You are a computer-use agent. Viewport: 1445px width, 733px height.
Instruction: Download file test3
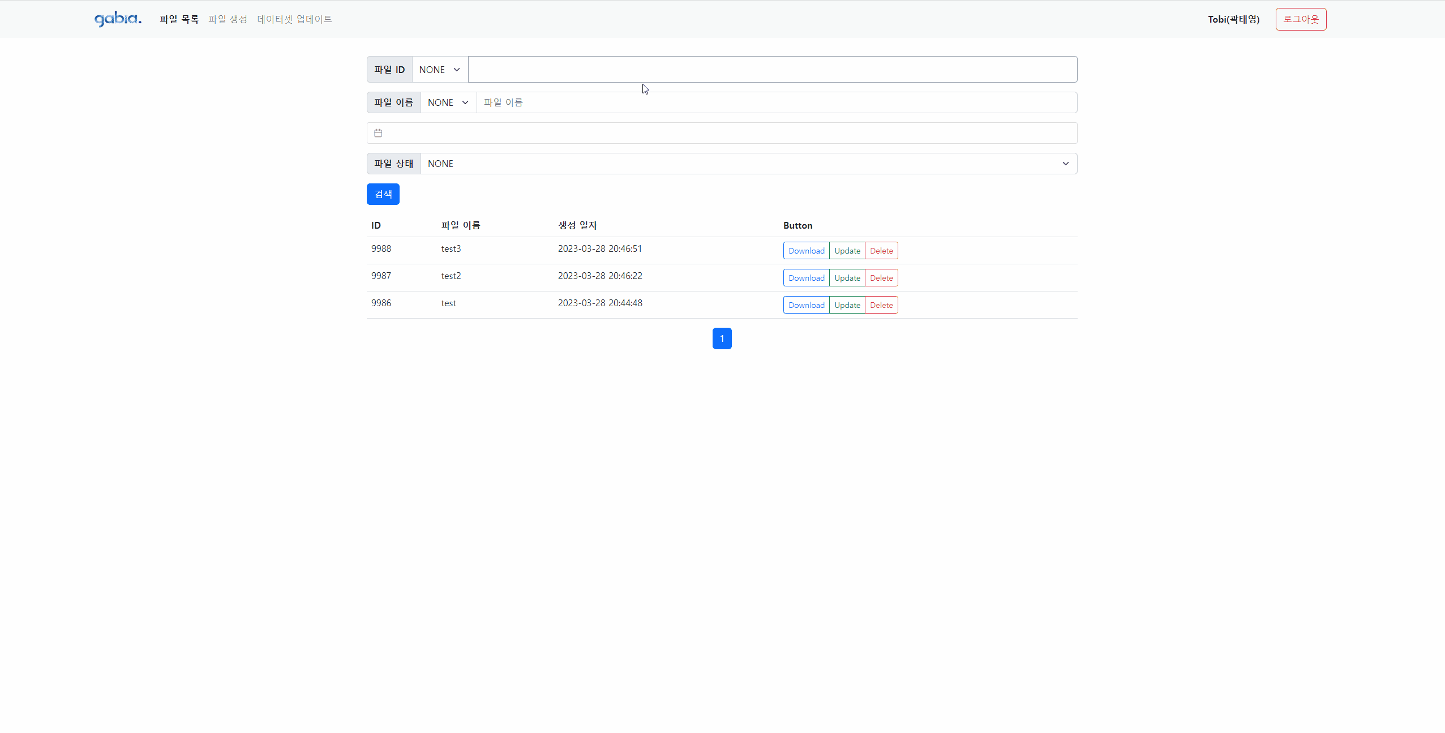806,251
